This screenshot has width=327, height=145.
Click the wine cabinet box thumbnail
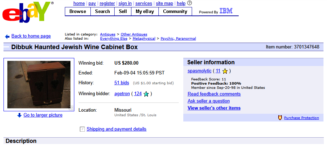[39, 84]
